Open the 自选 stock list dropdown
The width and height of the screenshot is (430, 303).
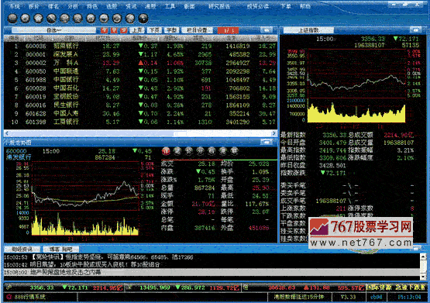53,30
